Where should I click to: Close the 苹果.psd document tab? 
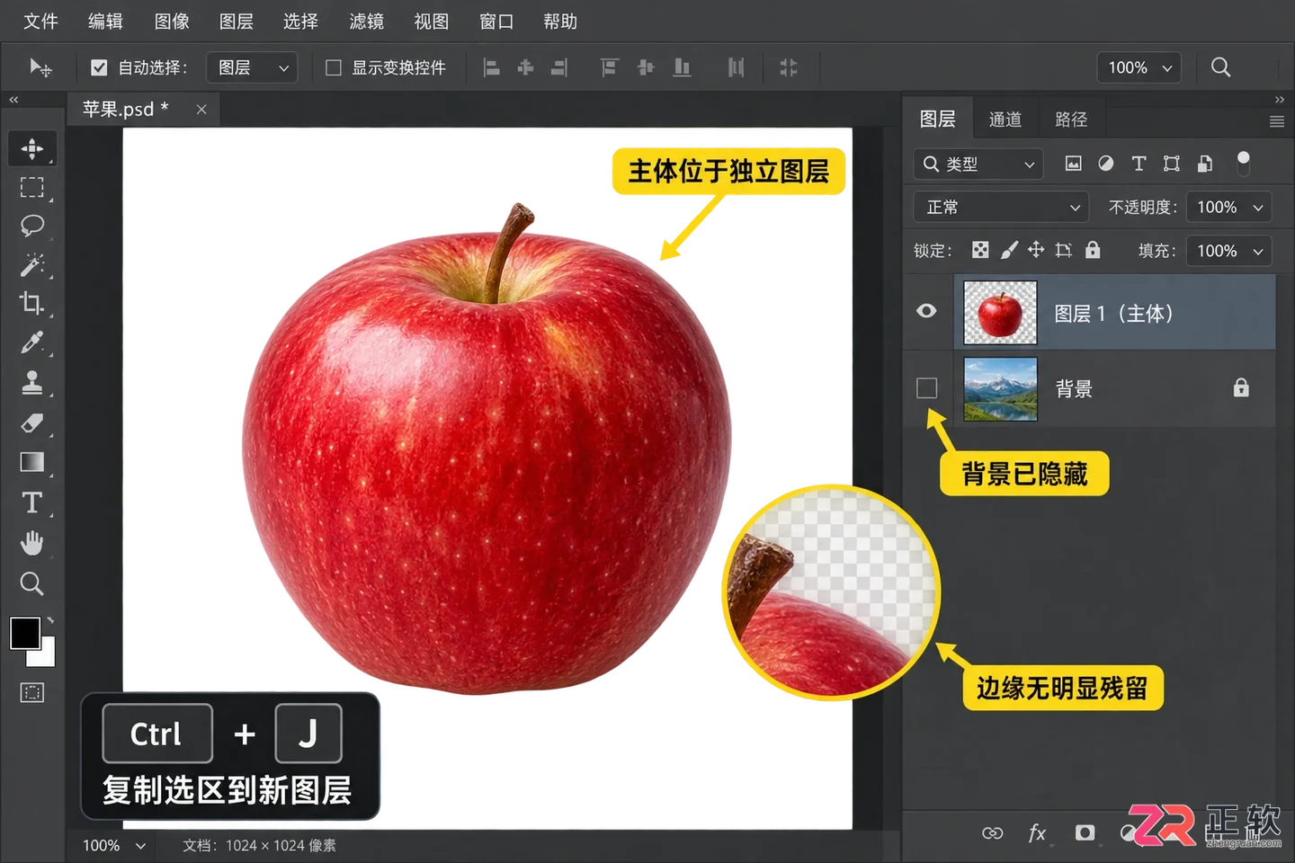click(201, 109)
